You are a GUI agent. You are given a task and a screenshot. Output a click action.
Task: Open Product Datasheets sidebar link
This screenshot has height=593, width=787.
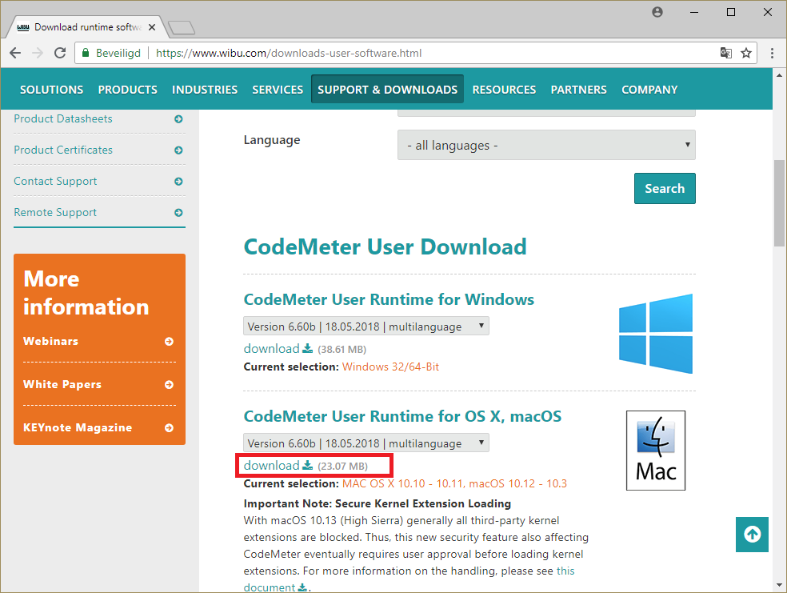(x=62, y=119)
